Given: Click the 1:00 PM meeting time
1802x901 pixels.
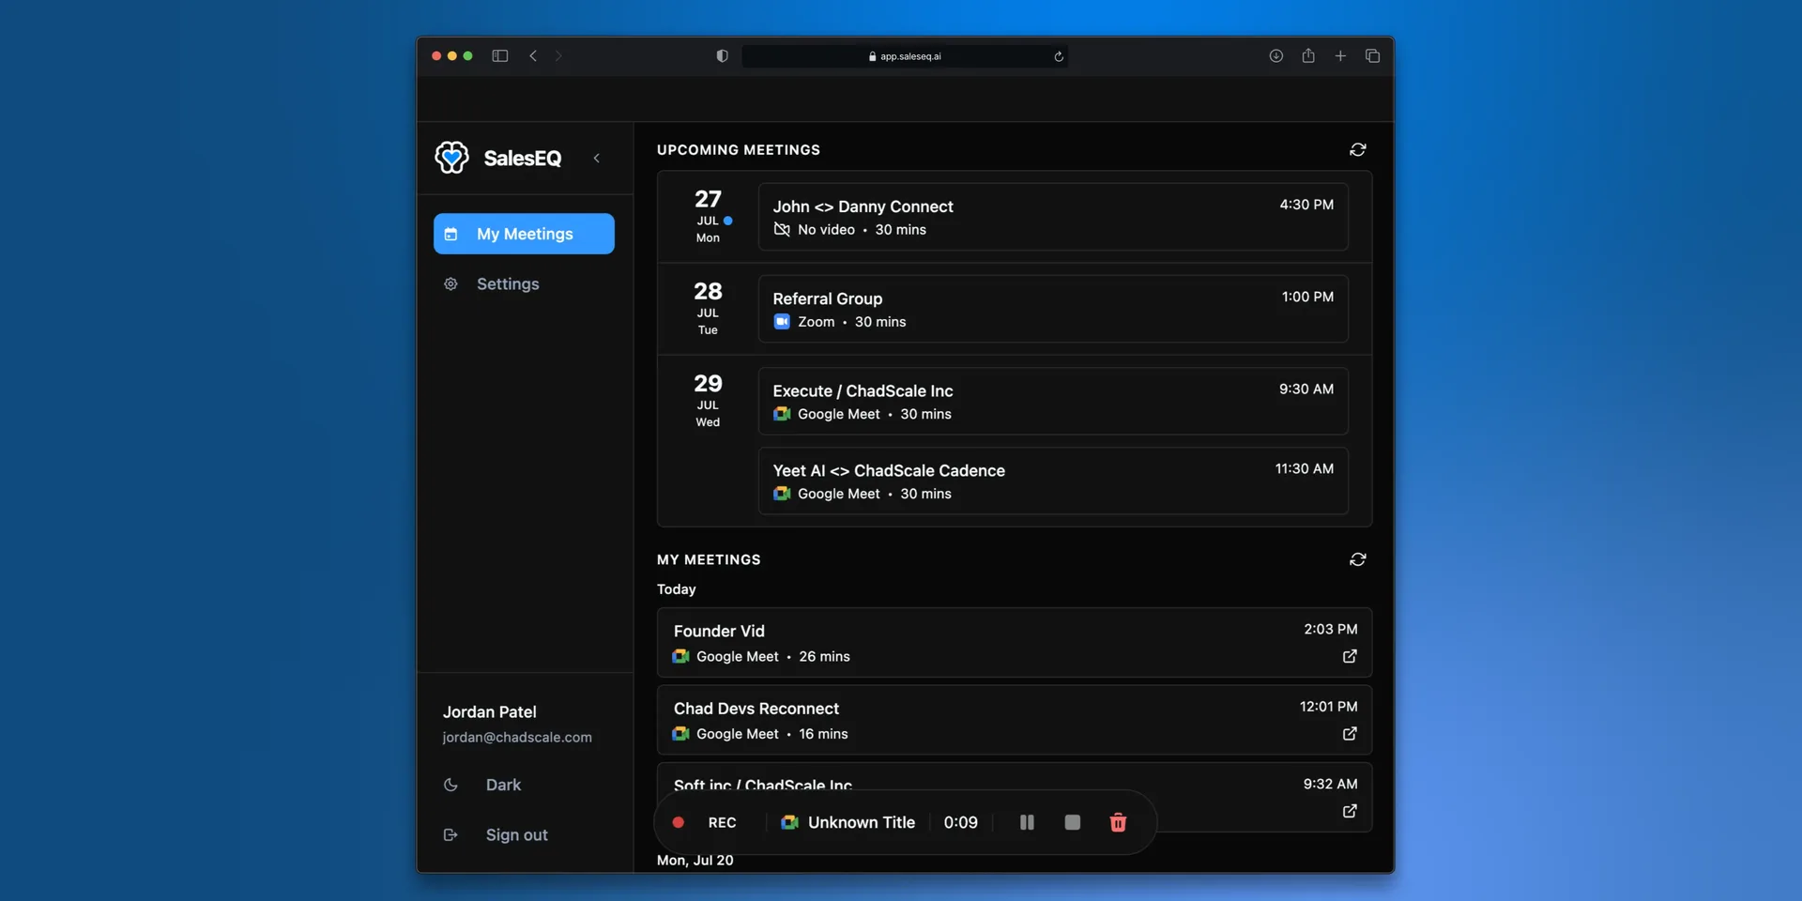Looking at the screenshot, I should [1307, 297].
